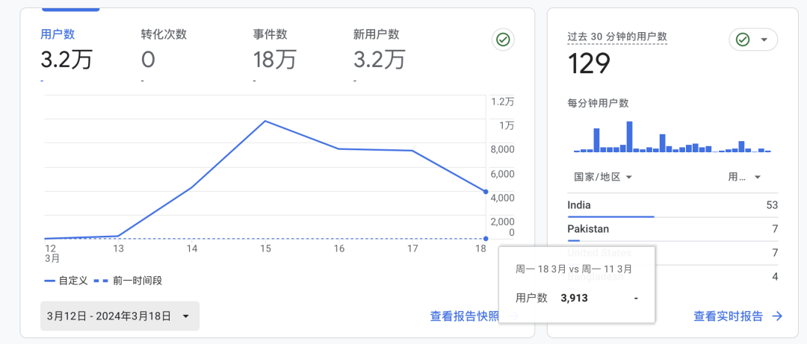Click the 3.2万 value under 用户数

pyautogui.click(x=67, y=60)
